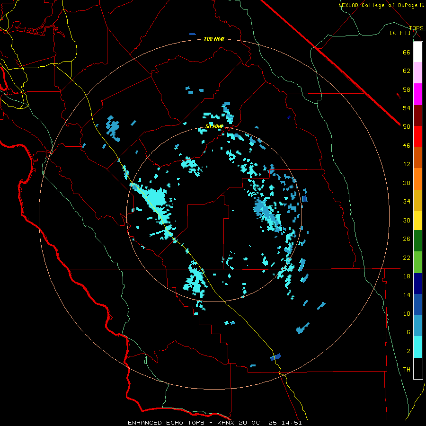Viewport: 426px width, 426px height.
Task: Click the '100 NMI' range ring label
Action: 214,39
